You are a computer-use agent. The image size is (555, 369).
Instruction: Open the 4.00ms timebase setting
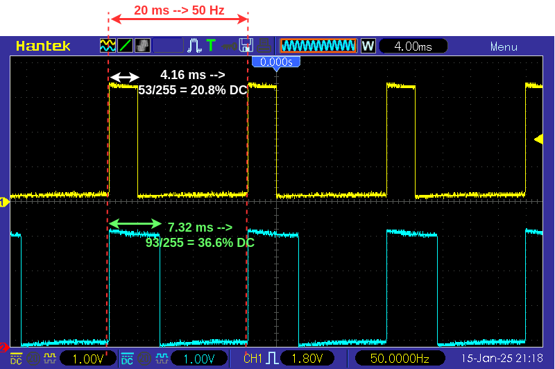tap(413, 46)
